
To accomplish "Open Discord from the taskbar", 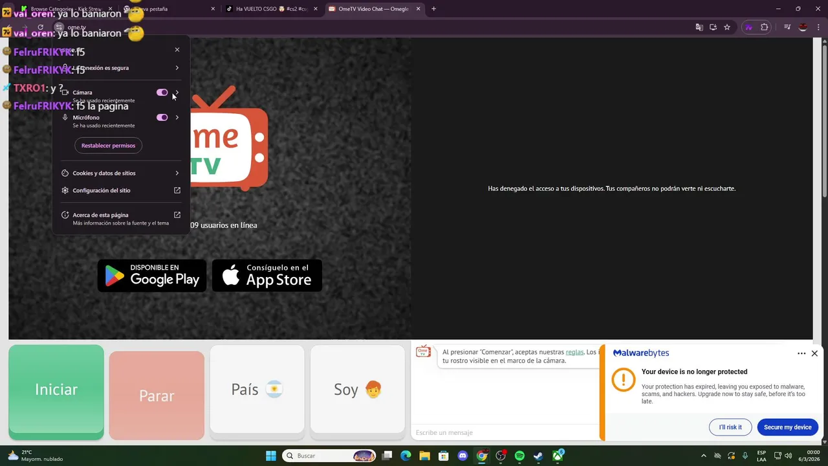I will (463, 456).
